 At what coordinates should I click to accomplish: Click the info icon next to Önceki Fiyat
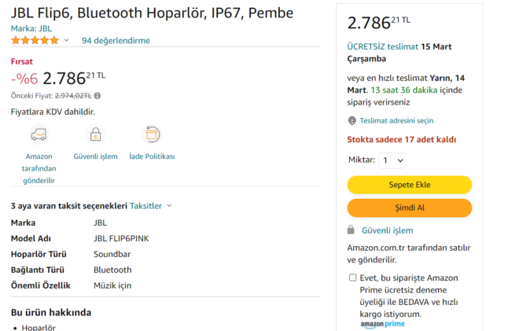tap(98, 96)
